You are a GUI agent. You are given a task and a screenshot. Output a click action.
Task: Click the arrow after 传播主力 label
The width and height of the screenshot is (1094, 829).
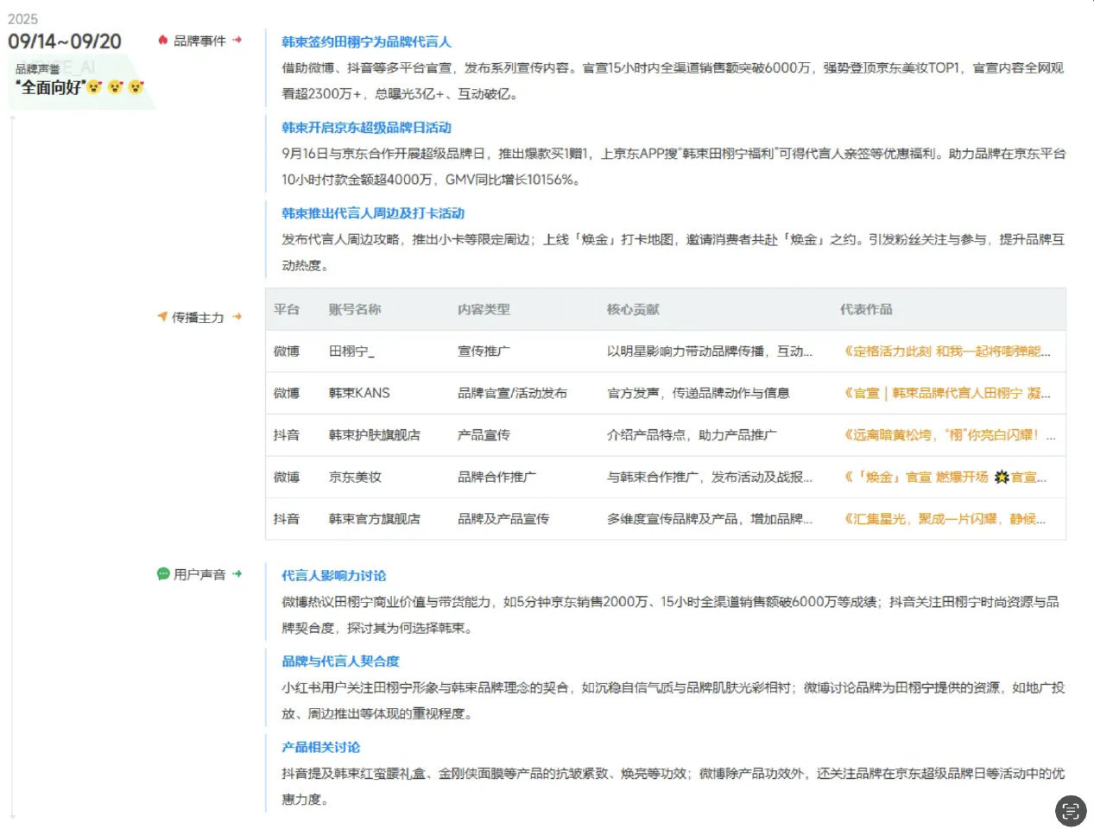click(x=237, y=317)
